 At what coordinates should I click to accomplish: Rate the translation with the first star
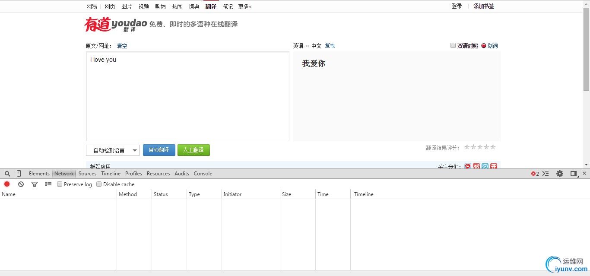click(467, 147)
